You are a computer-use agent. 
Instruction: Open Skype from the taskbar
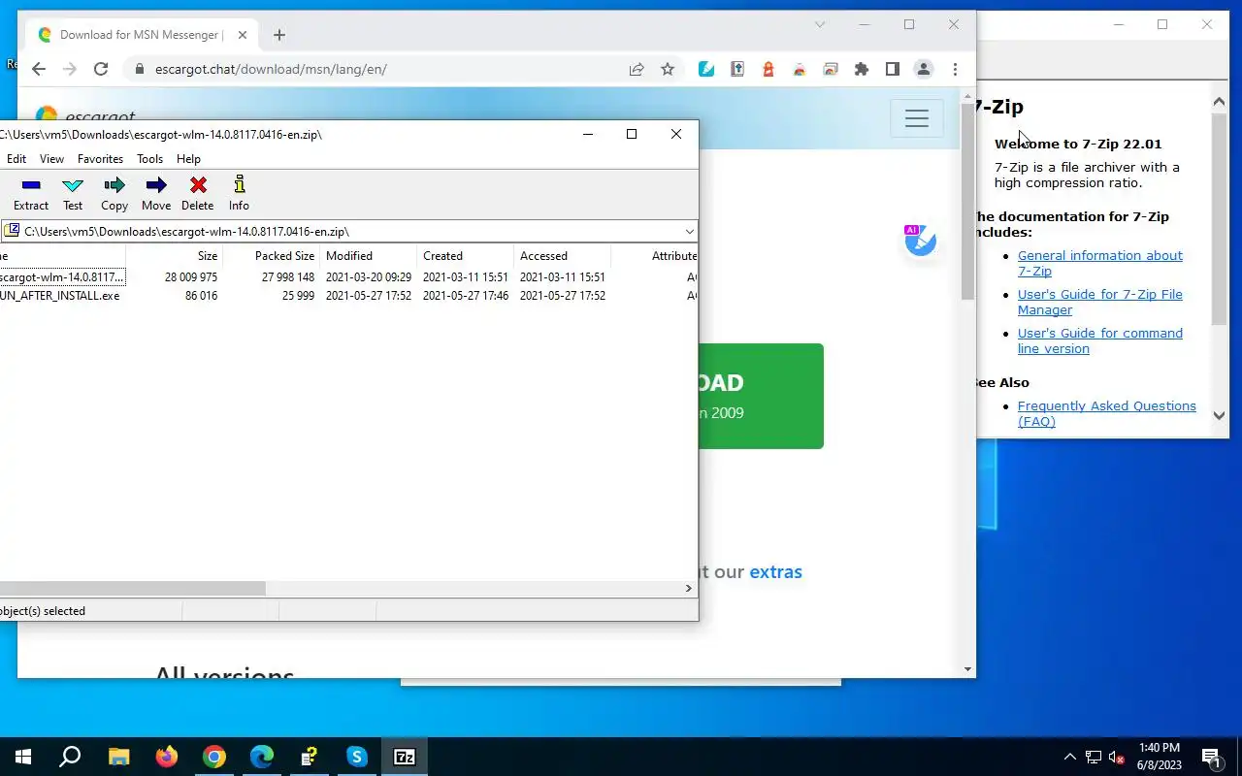tap(357, 757)
